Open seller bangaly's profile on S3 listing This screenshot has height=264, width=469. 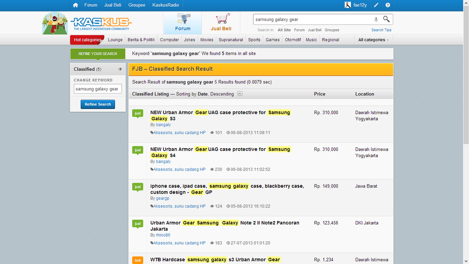click(163, 125)
